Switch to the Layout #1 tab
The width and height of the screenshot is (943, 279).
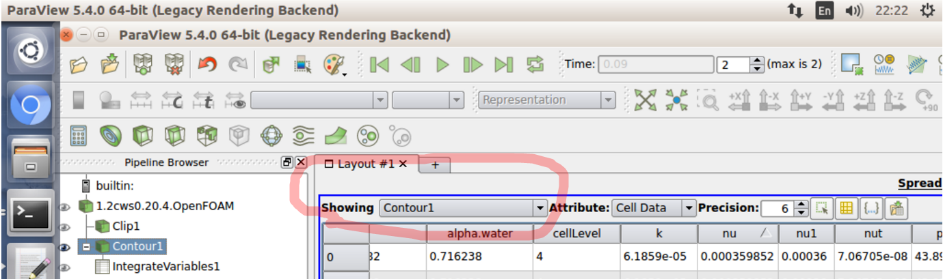pyautogui.click(x=364, y=164)
